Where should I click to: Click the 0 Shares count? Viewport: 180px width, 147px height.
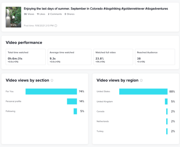pyautogui.click(x=69, y=14)
